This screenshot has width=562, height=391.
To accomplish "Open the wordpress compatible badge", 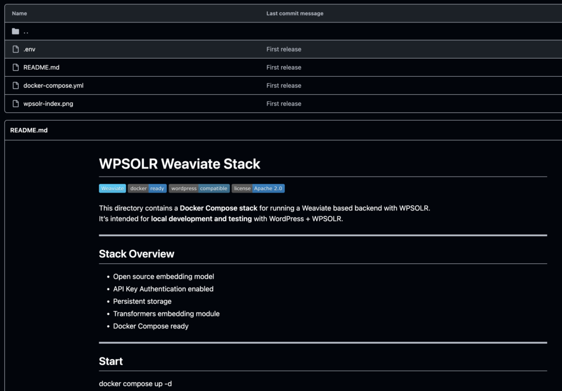I will (x=199, y=188).
